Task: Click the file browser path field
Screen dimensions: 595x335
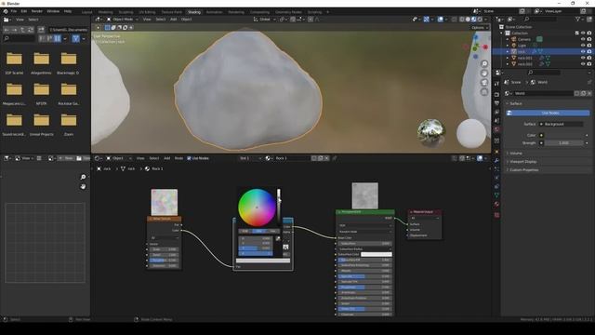Action: 68,30
